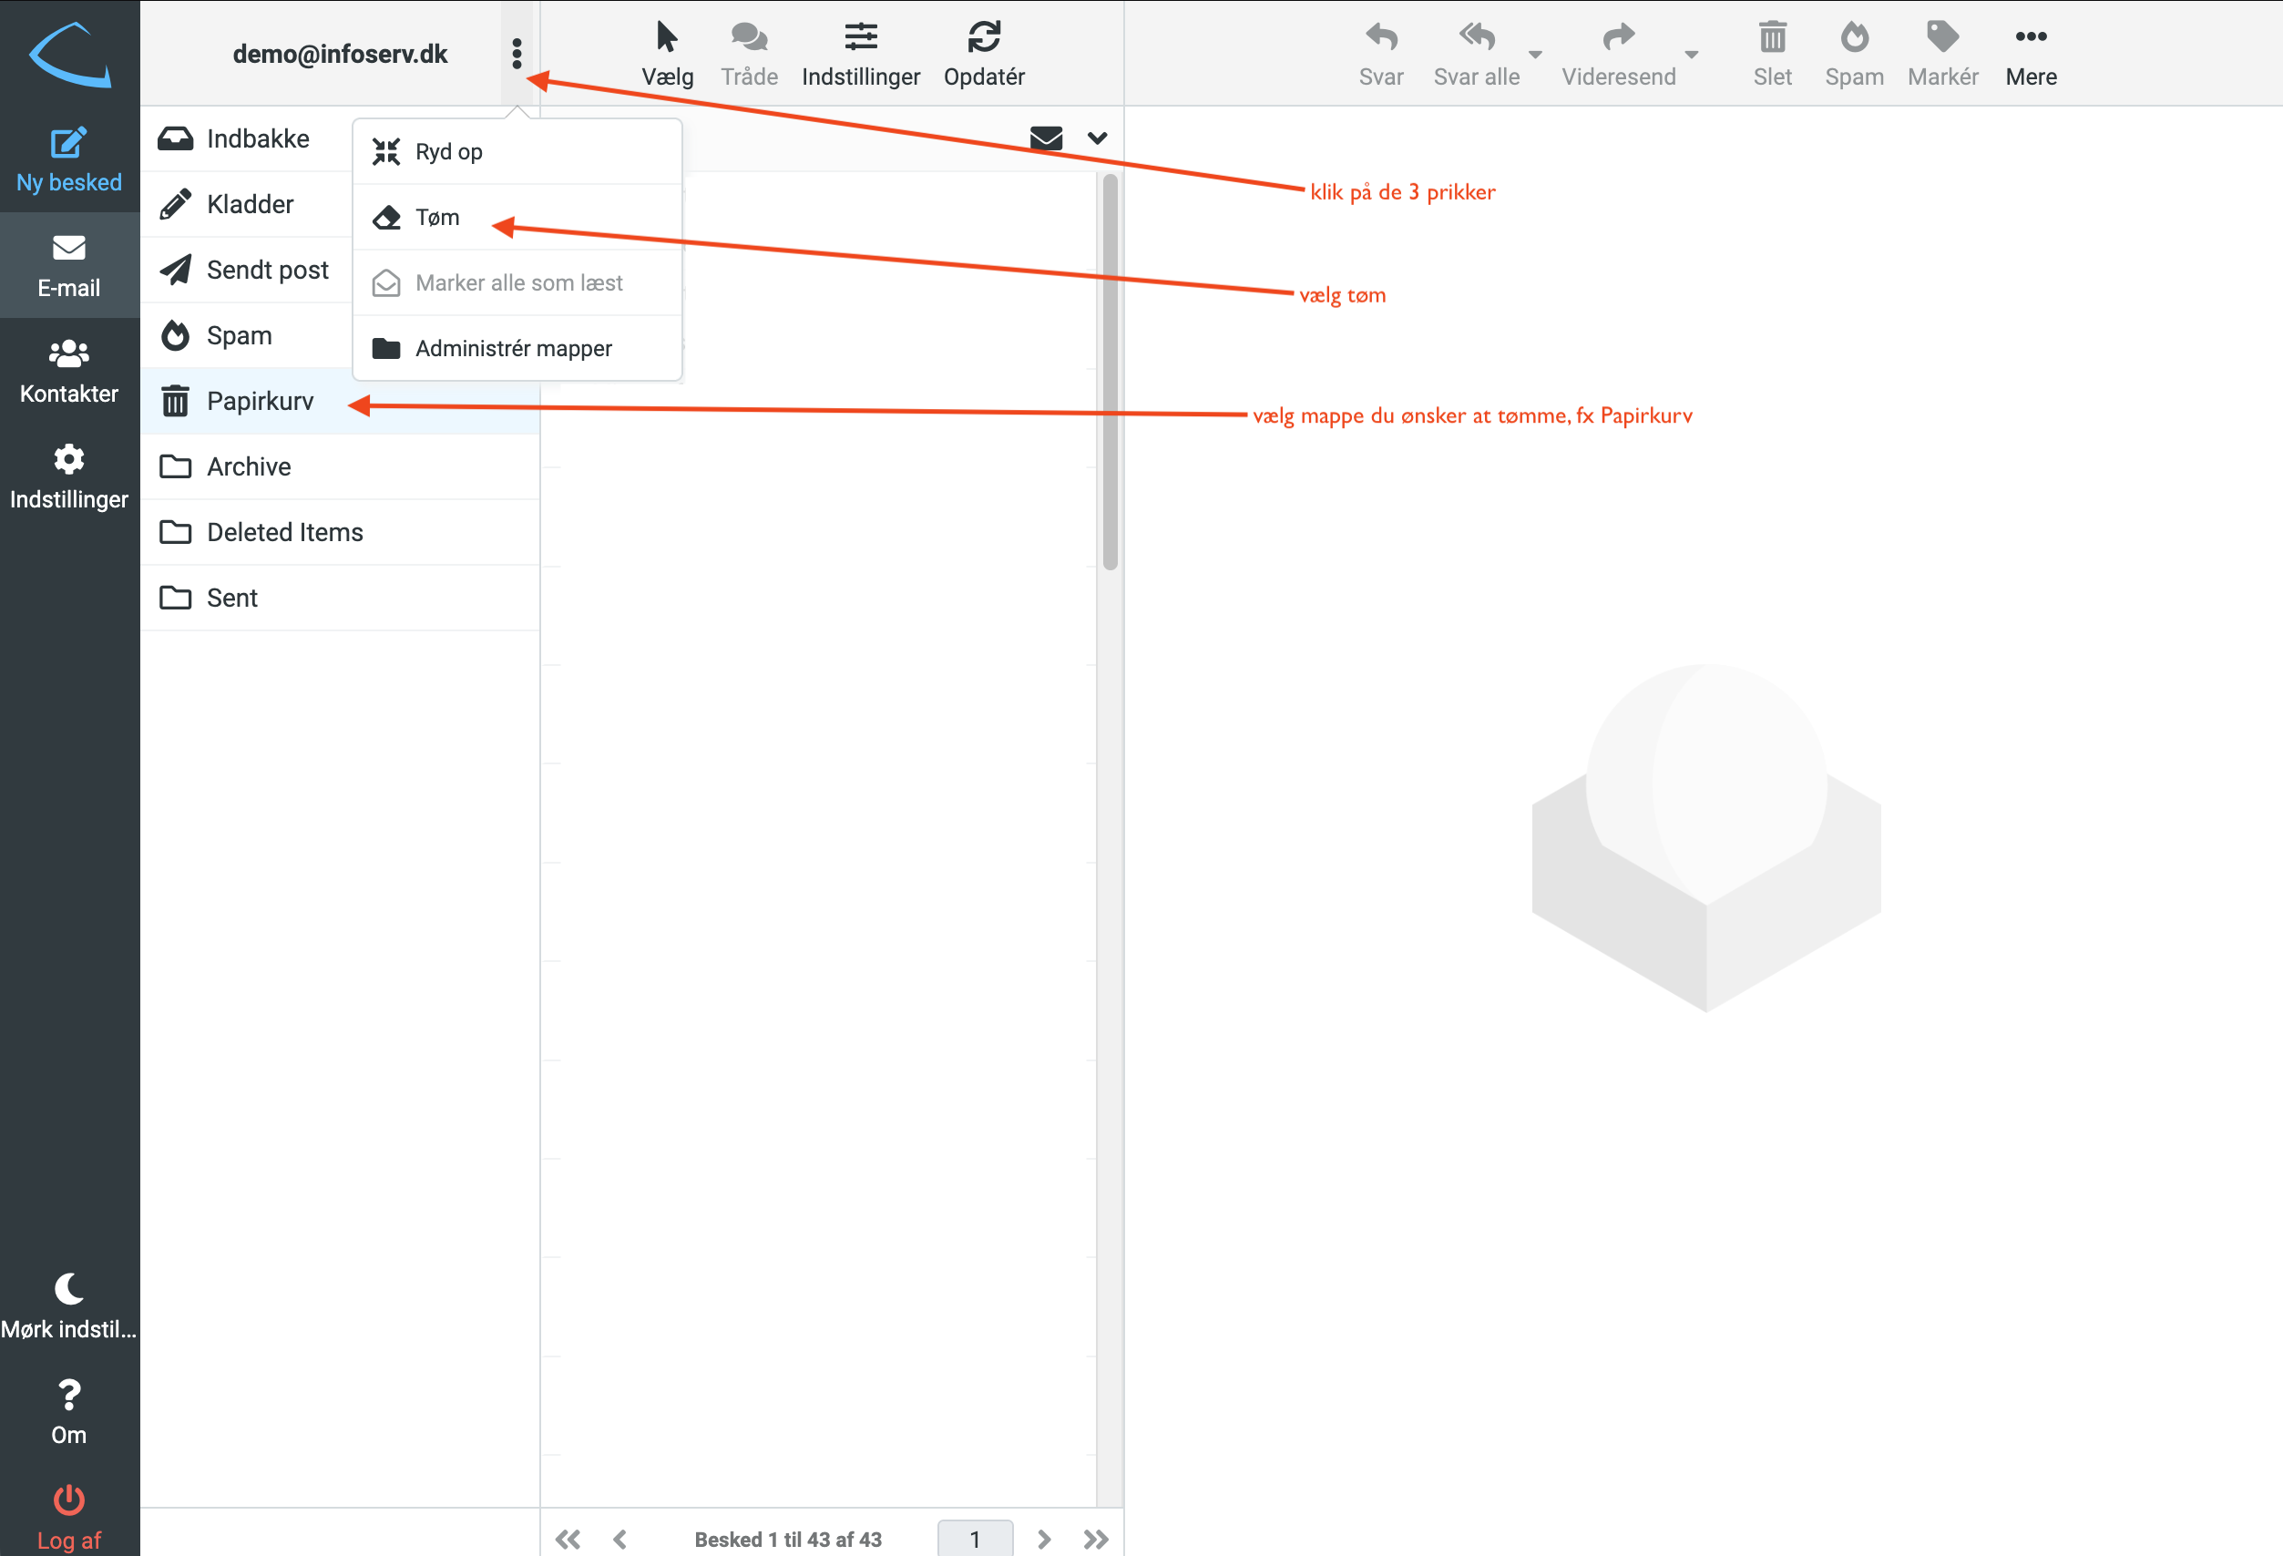The width and height of the screenshot is (2283, 1556).
Task: Choose Tøm from the folder menu
Action: point(437,217)
